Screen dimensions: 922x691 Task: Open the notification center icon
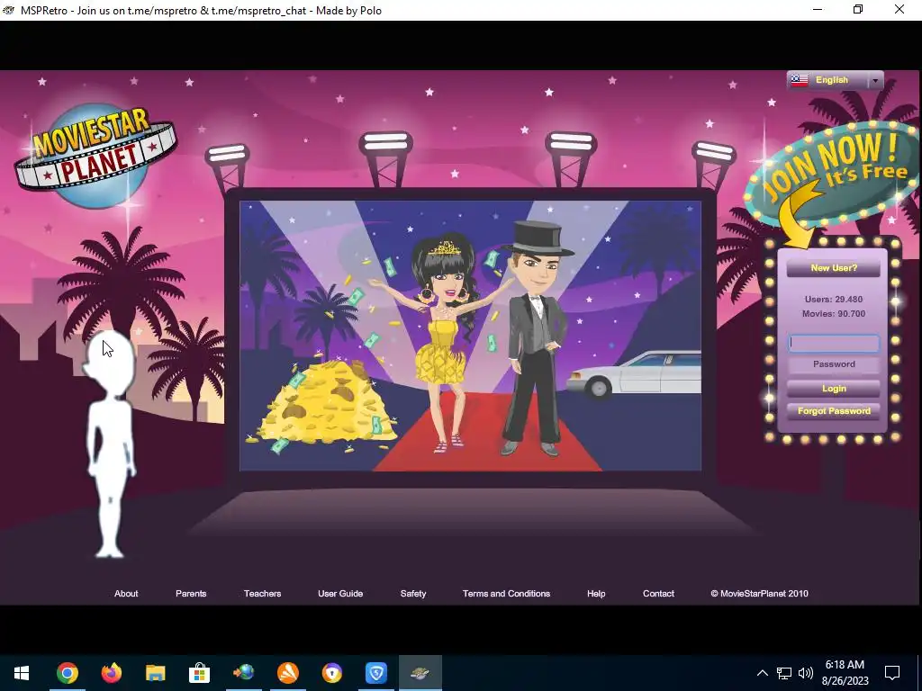pos(892,673)
